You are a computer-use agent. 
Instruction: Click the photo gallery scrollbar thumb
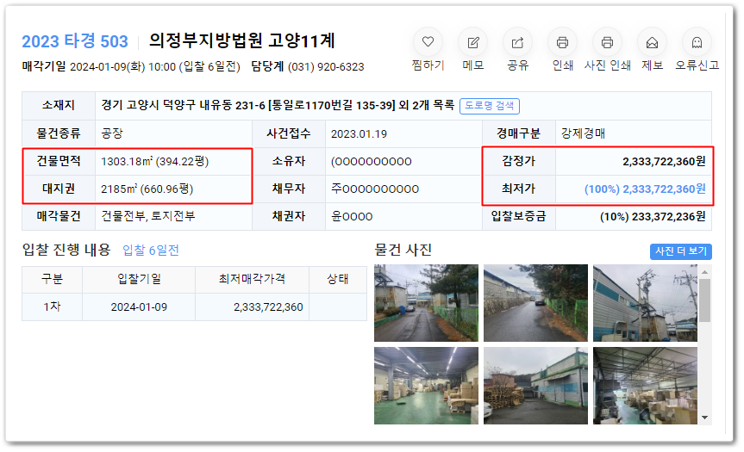[x=704, y=300]
